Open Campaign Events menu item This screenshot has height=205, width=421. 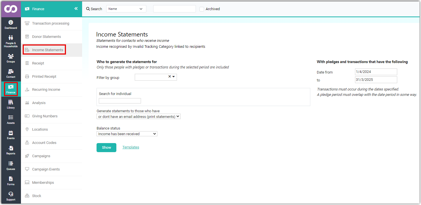(52, 169)
